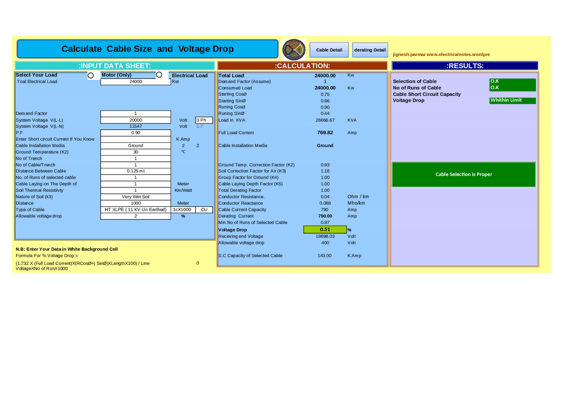Select the Motor (Only) radio button
The image size is (565, 399).
(x=159, y=75)
